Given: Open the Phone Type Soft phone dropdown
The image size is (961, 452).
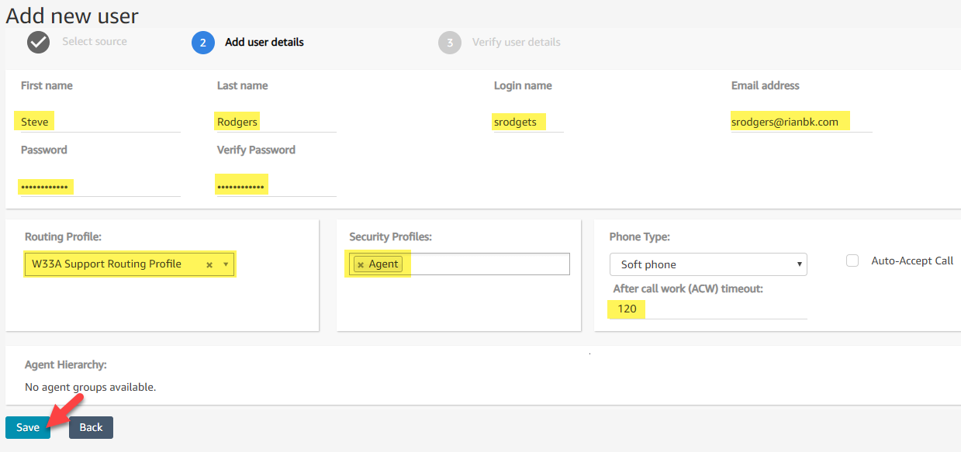Looking at the screenshot, I should 708,264.
